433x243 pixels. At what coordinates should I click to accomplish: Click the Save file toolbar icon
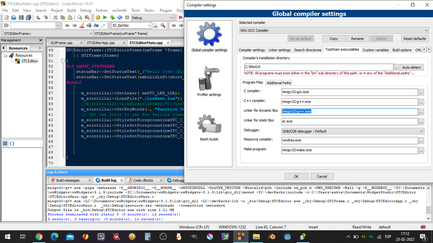21,18
